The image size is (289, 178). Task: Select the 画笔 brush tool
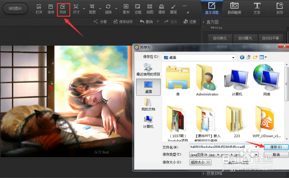coord(173,9)
